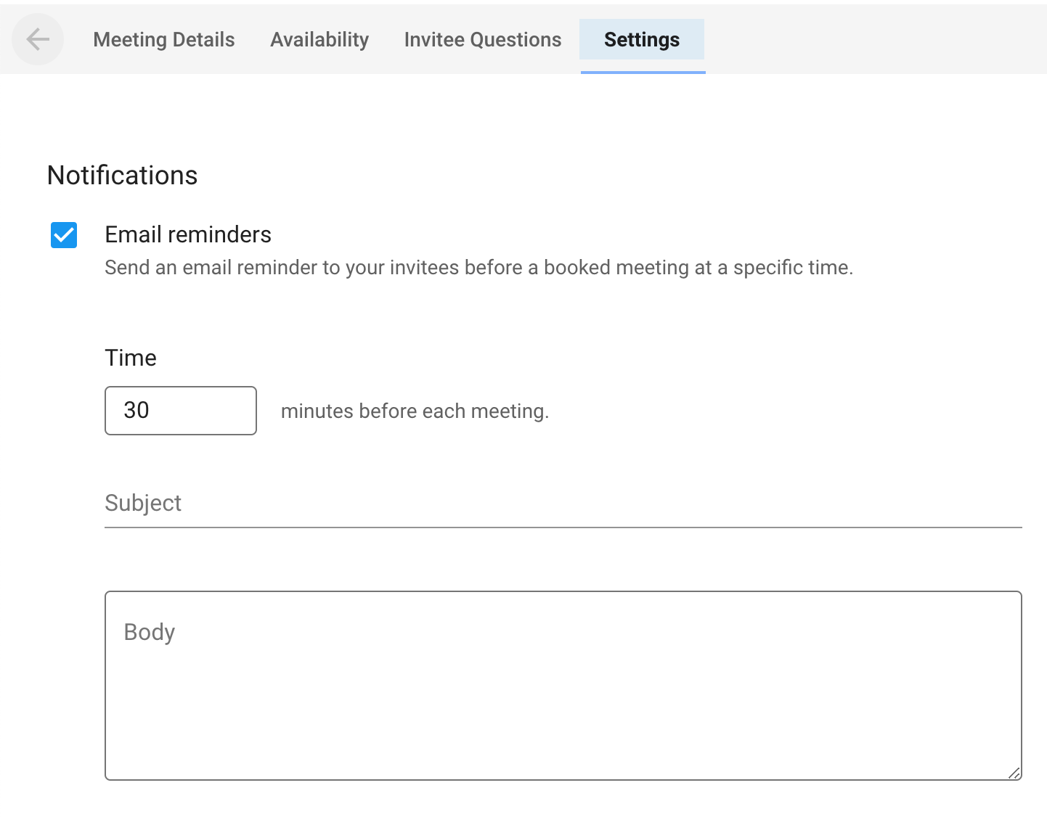Click the 'Send an email reminder' description
The image size is (1047, 817).
(479, 268)
